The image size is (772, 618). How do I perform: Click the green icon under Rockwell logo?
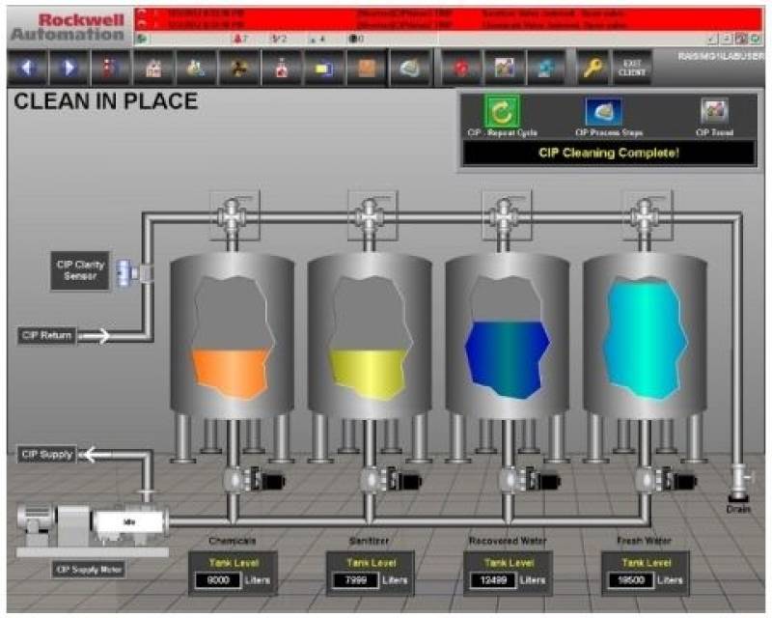[143, 39]
